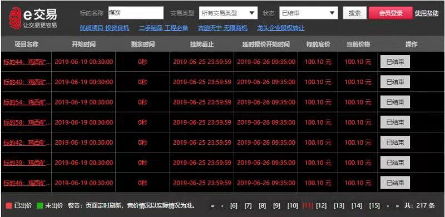The width and height of the screenshot is (445, 217).
Task: Go to page [15]
Action: point(374,206)
